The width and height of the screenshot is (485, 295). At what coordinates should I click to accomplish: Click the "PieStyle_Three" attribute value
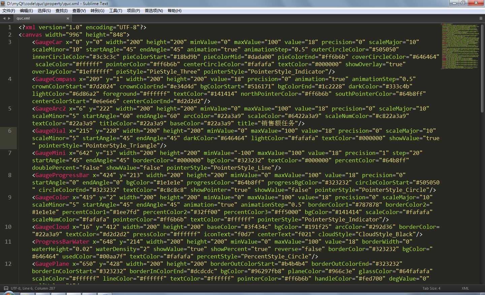(x=173, y=72)
